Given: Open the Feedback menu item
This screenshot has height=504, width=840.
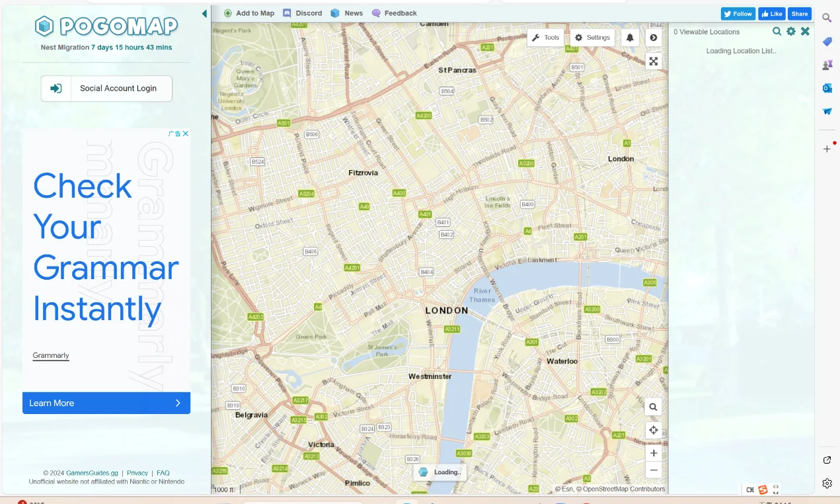Looking at the screenshot, I should [x=395, y=13].
